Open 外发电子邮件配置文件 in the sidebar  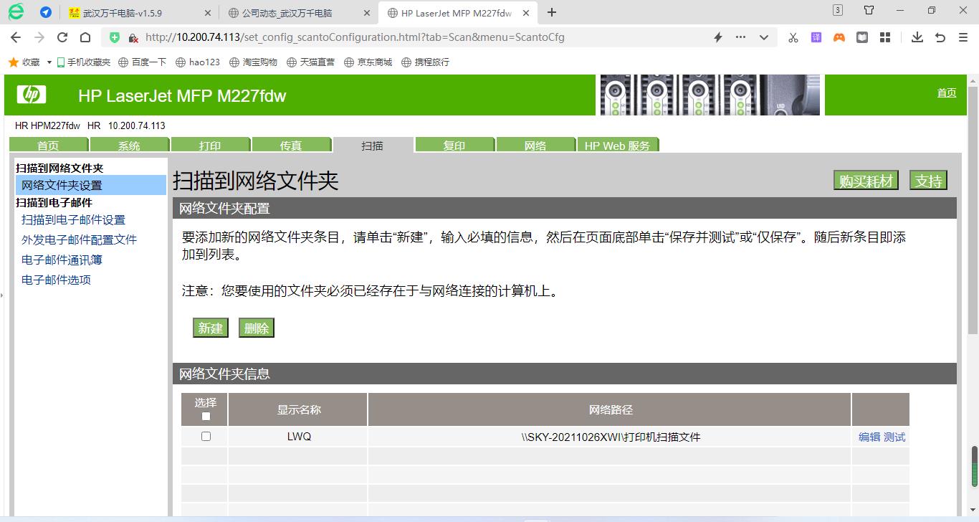pos(79,240)
